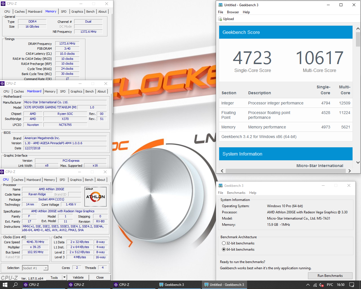
Task: Click horizontal scroll left arrow in Geekbench
Action: pyautogui.click(x=222, y=171)
